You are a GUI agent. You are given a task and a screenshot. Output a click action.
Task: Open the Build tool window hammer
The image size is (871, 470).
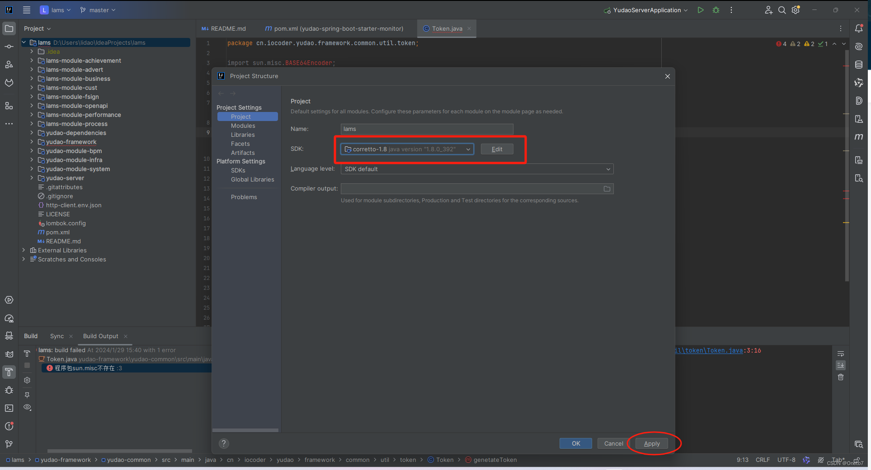click(x=9, y=372)
